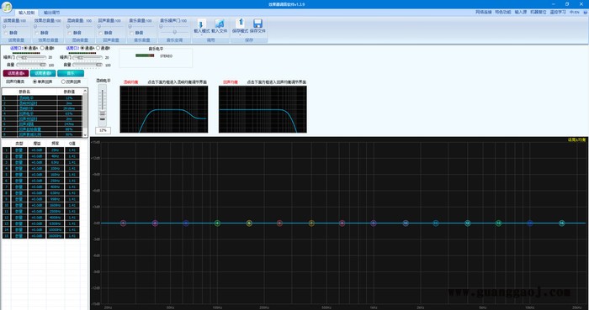
Task: Click the 16000Hz frequency cell
Action: pos(56,236)
